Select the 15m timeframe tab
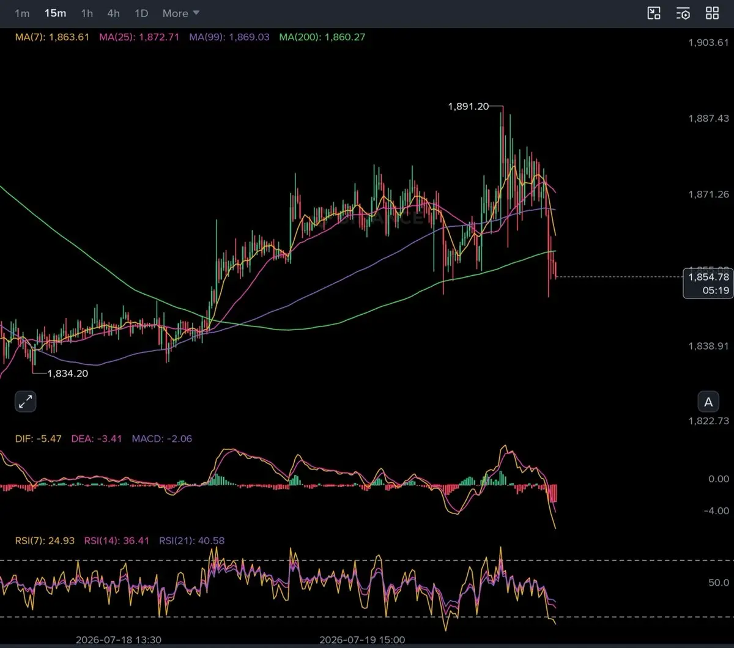The width and height of the screenshot is (734, 648). [55, 13]
